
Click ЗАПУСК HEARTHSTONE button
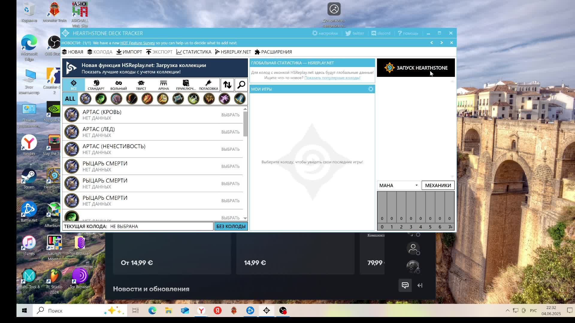point(416,68)
